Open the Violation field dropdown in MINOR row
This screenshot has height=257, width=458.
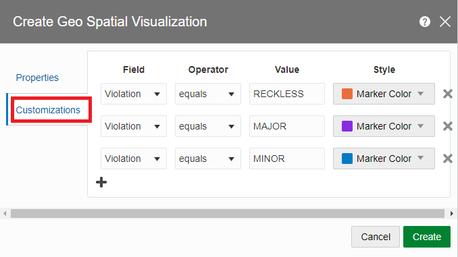(x=134, y=159)
